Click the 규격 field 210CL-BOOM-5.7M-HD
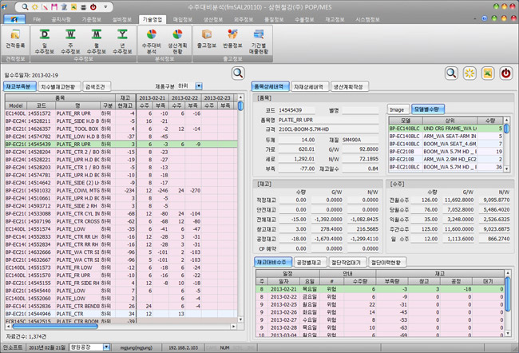This screenshot has width=519, height=353. (x=328, y=129)
